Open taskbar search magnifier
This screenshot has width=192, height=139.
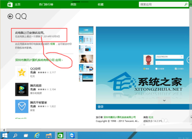tap(15, 136)
